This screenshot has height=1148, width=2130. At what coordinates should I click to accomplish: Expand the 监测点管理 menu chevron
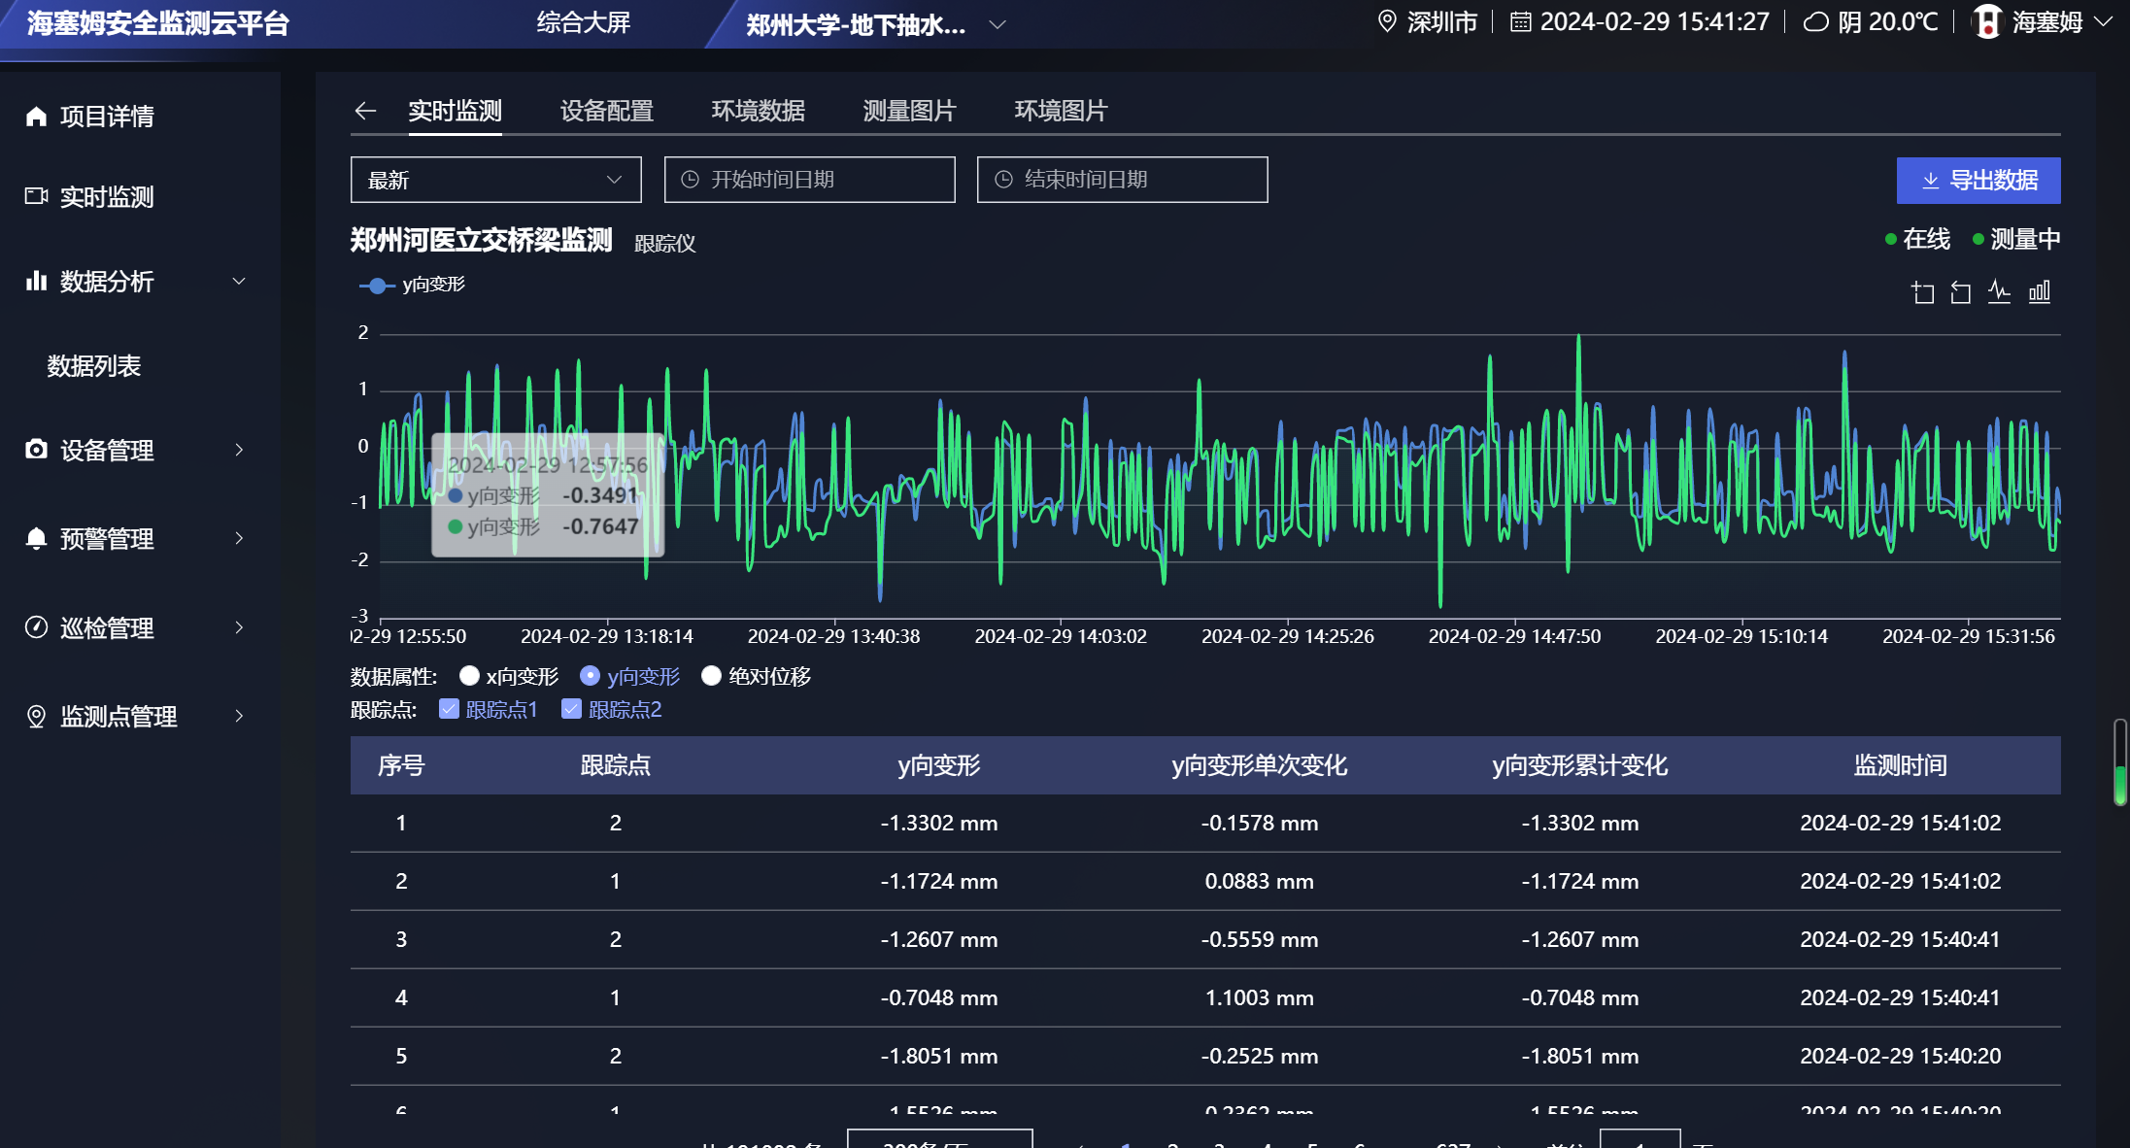pos(239,716)
